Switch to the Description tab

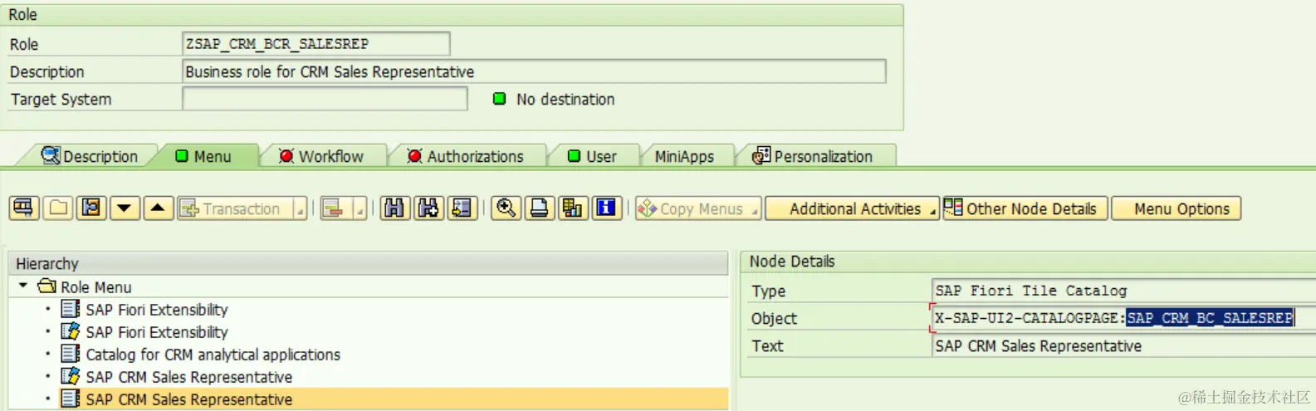(x=90, y=156)
